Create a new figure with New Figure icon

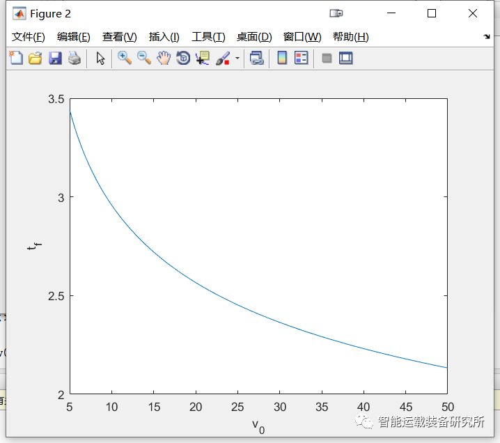click(x=16, y=58)
